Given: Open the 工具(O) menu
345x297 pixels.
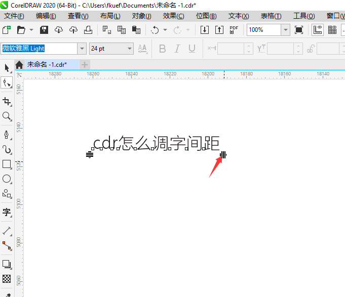Looking at the screenshot, I should (x=304, y=16).
